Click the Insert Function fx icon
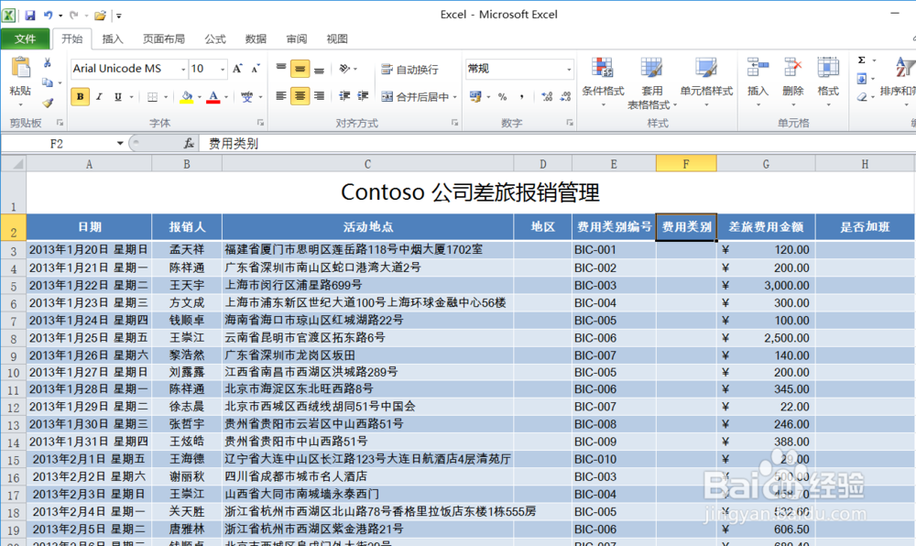The image size is (916, 546). (189, 143)
